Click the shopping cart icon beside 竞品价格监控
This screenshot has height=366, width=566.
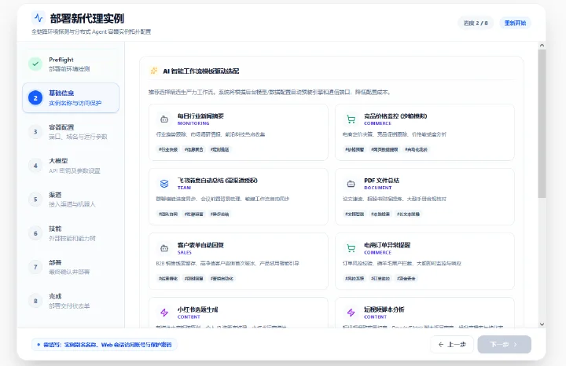(351, 119)
